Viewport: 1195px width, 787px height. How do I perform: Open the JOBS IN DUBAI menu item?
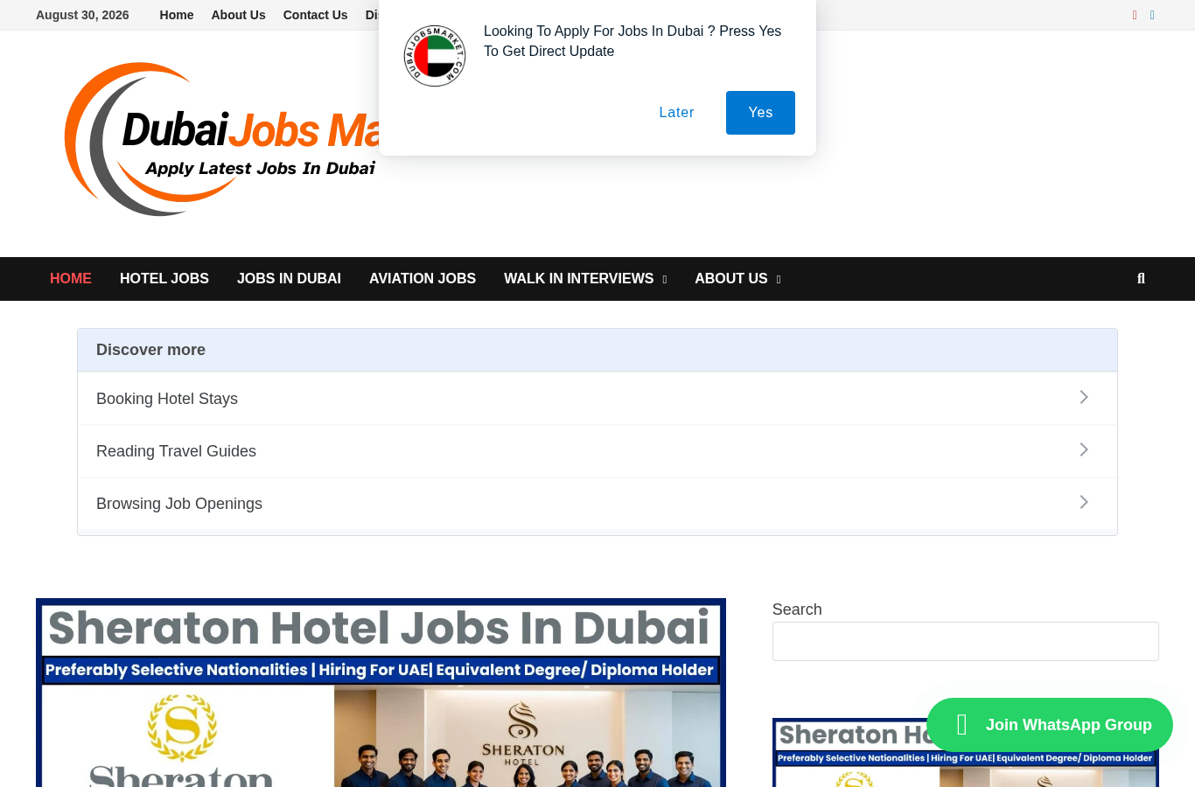(289, 279)
